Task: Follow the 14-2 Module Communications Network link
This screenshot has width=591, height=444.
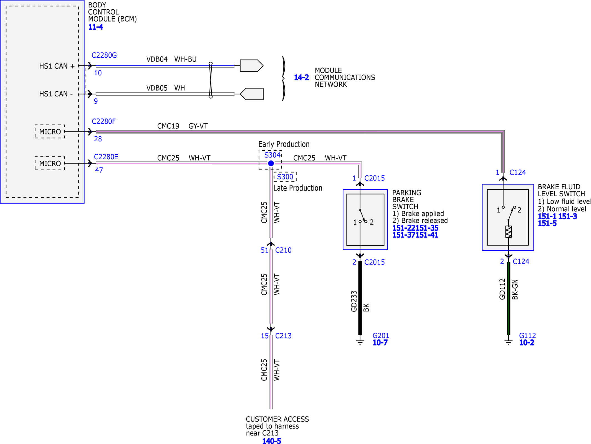Action: (301, 78)
